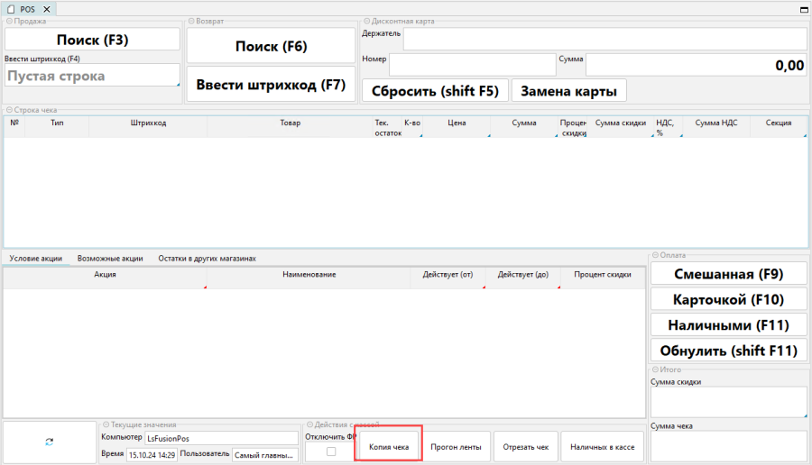This screenshot has height=465, width=812.
Task: Collapse the Оплата section
Action: 654,255
